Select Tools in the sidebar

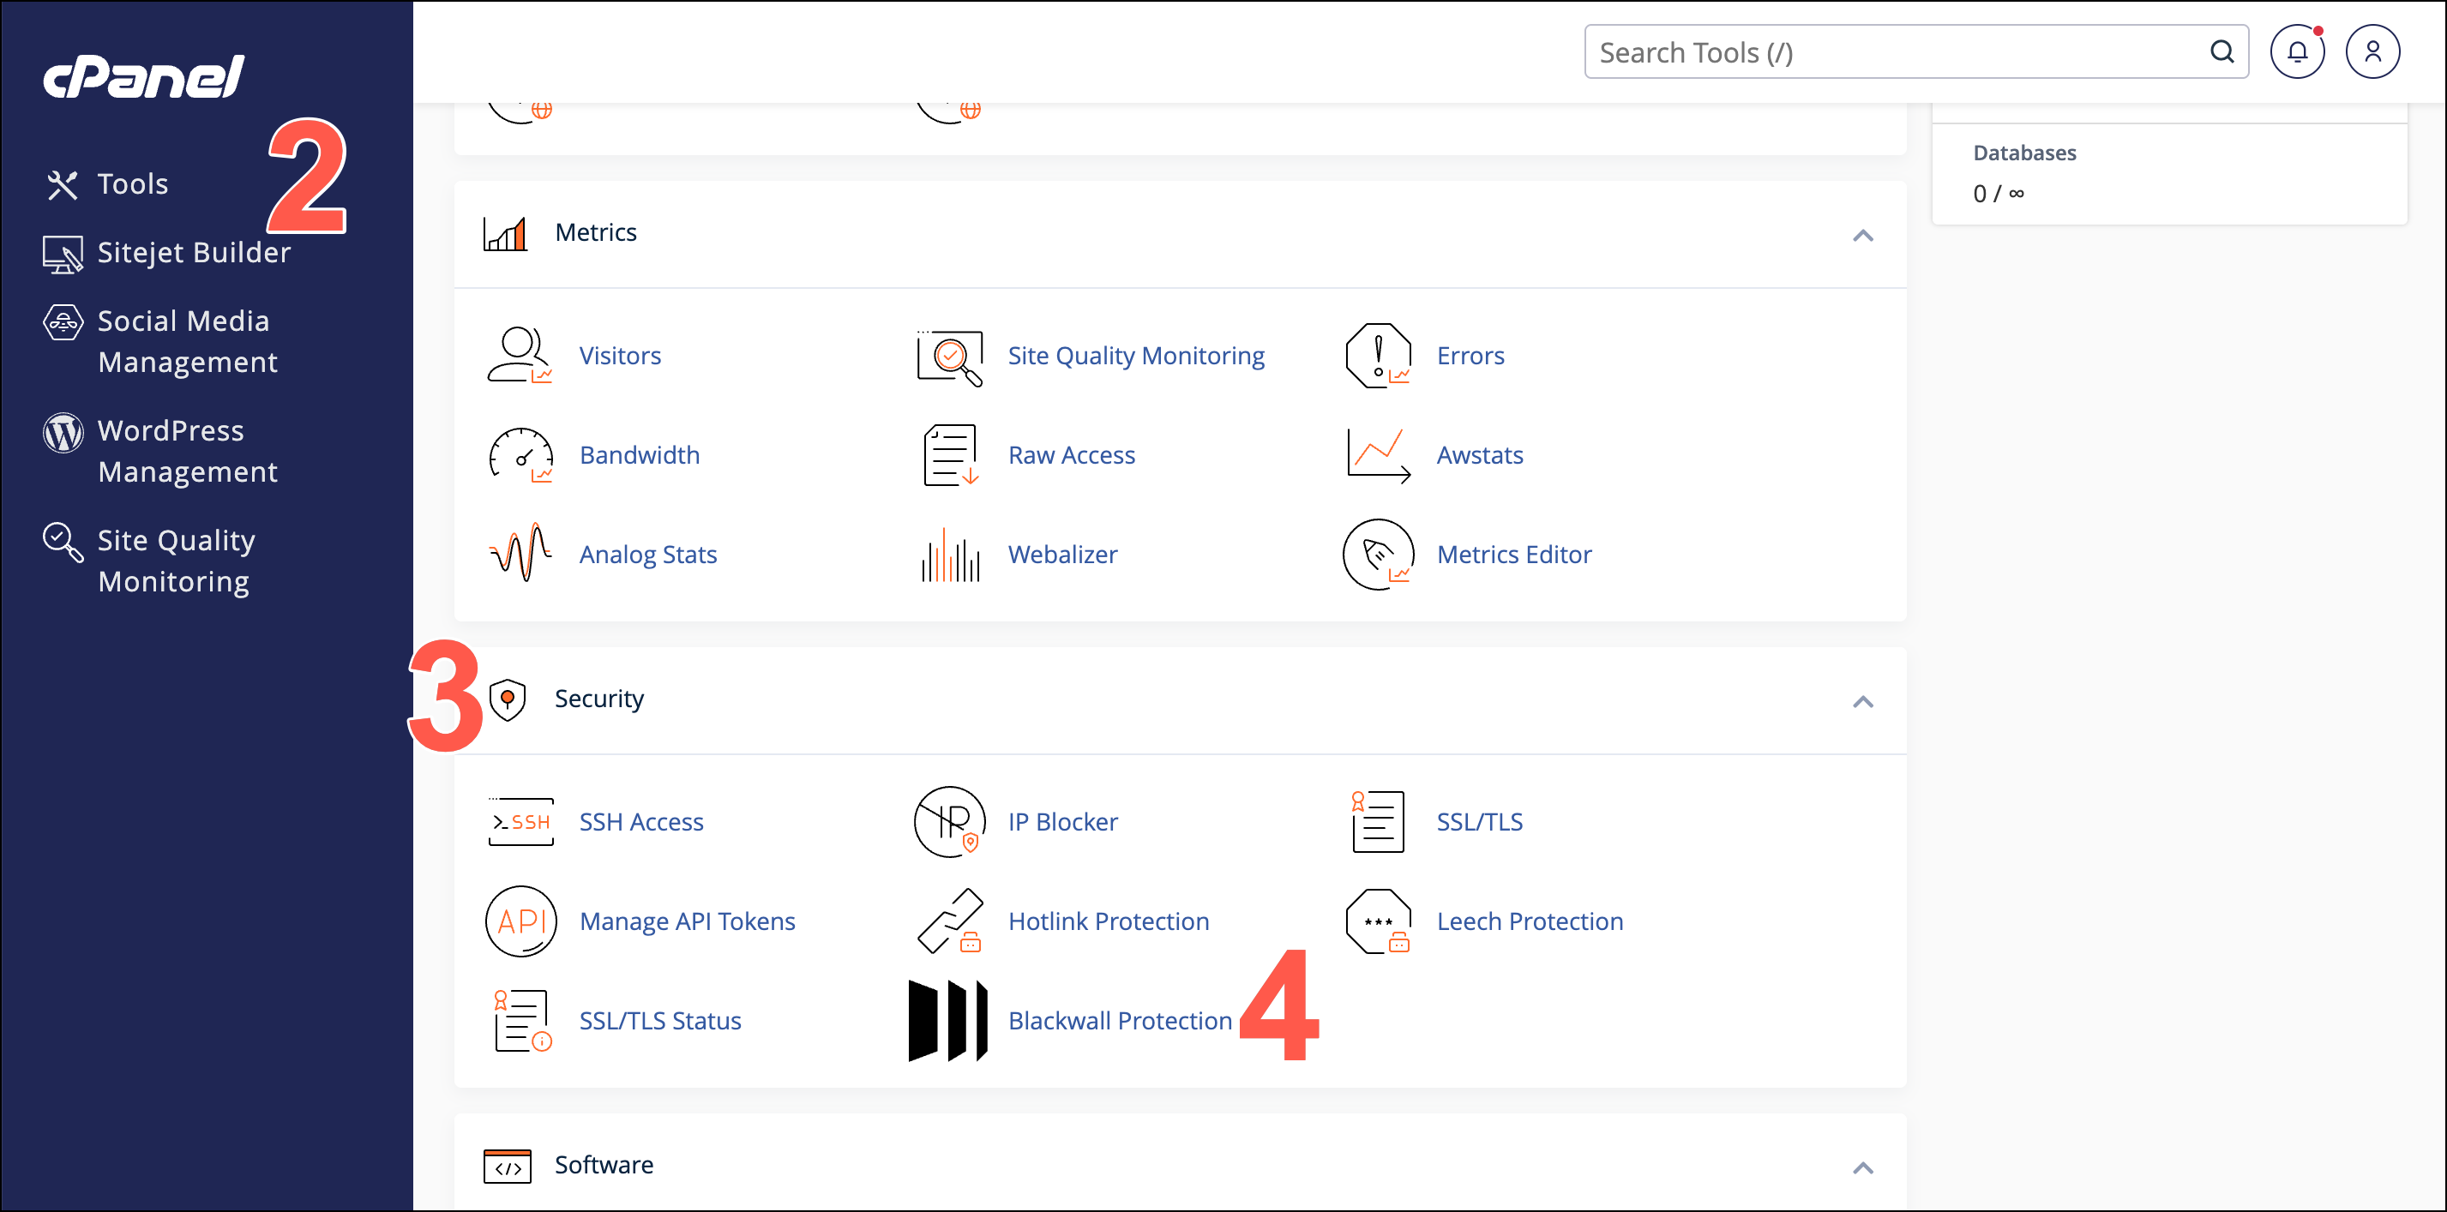coord(133,184)
